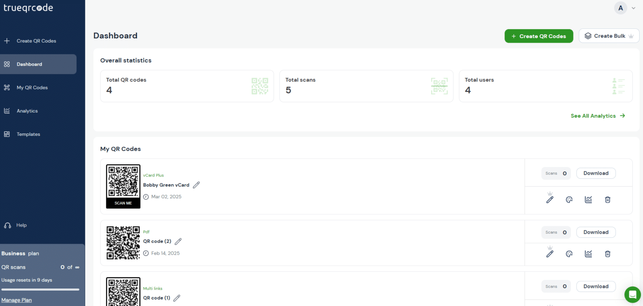Open Templates from the sidebar
This screenshot has width=643, height=306.
point(28,135)
